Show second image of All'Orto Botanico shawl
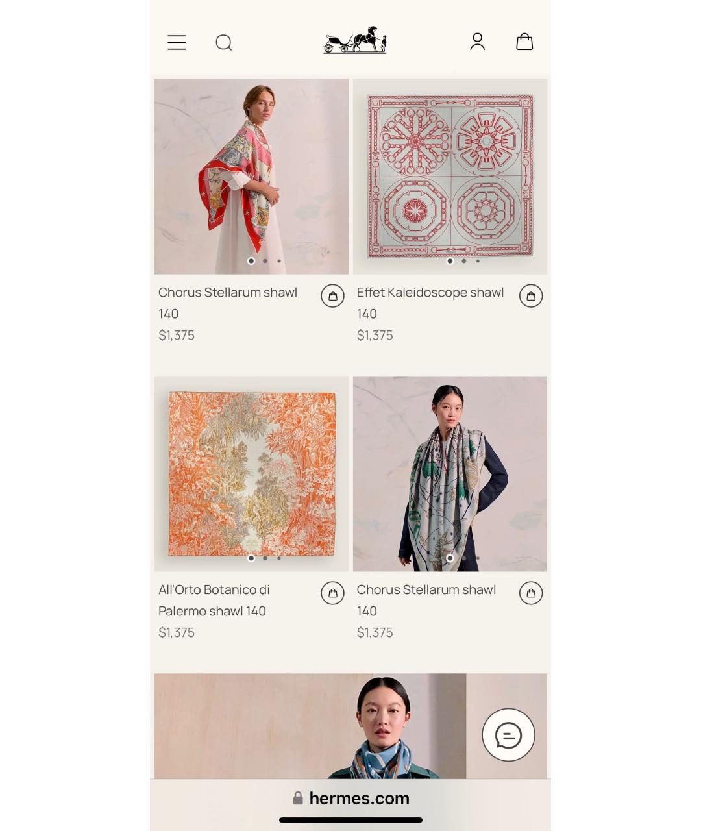 tap(265, 558)
